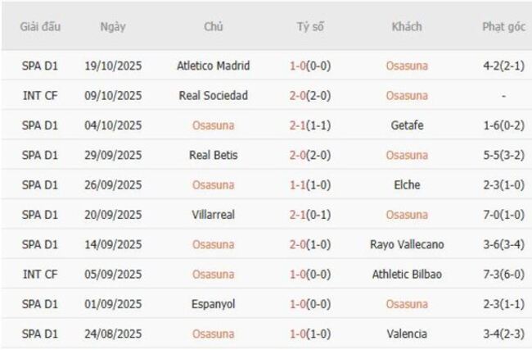Screen dimensions: 532x350
Task: Open the Villarreal team link
Action: click(213, 214)
